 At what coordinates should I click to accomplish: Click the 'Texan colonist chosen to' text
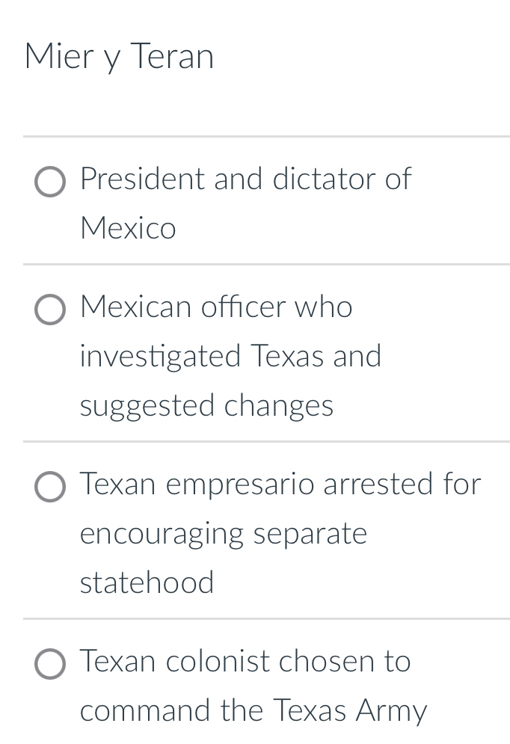245,661
